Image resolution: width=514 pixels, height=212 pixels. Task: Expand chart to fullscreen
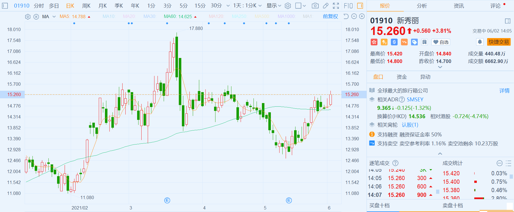(336, 6)
